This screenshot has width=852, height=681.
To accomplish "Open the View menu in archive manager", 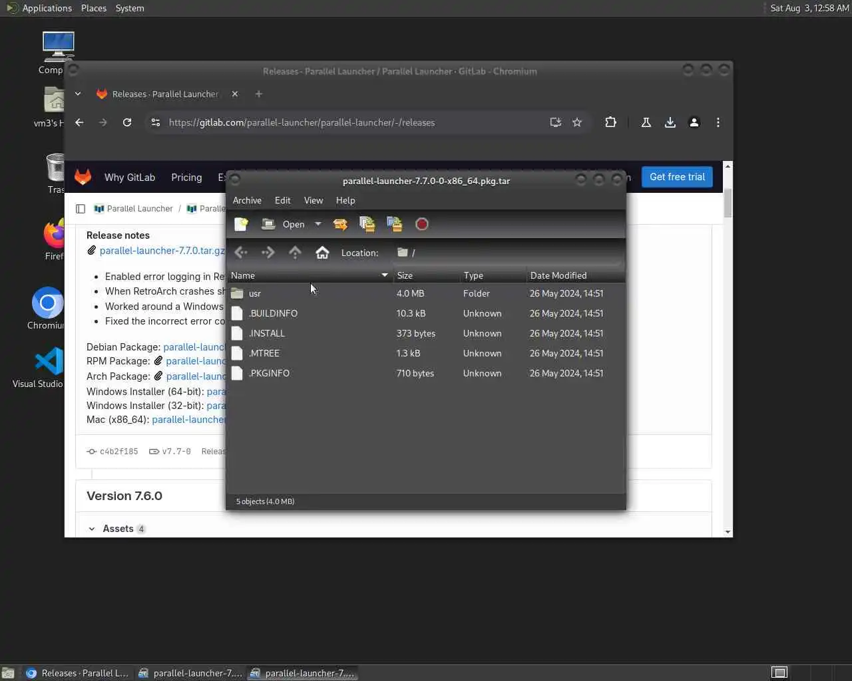I will tap(314, 200).
